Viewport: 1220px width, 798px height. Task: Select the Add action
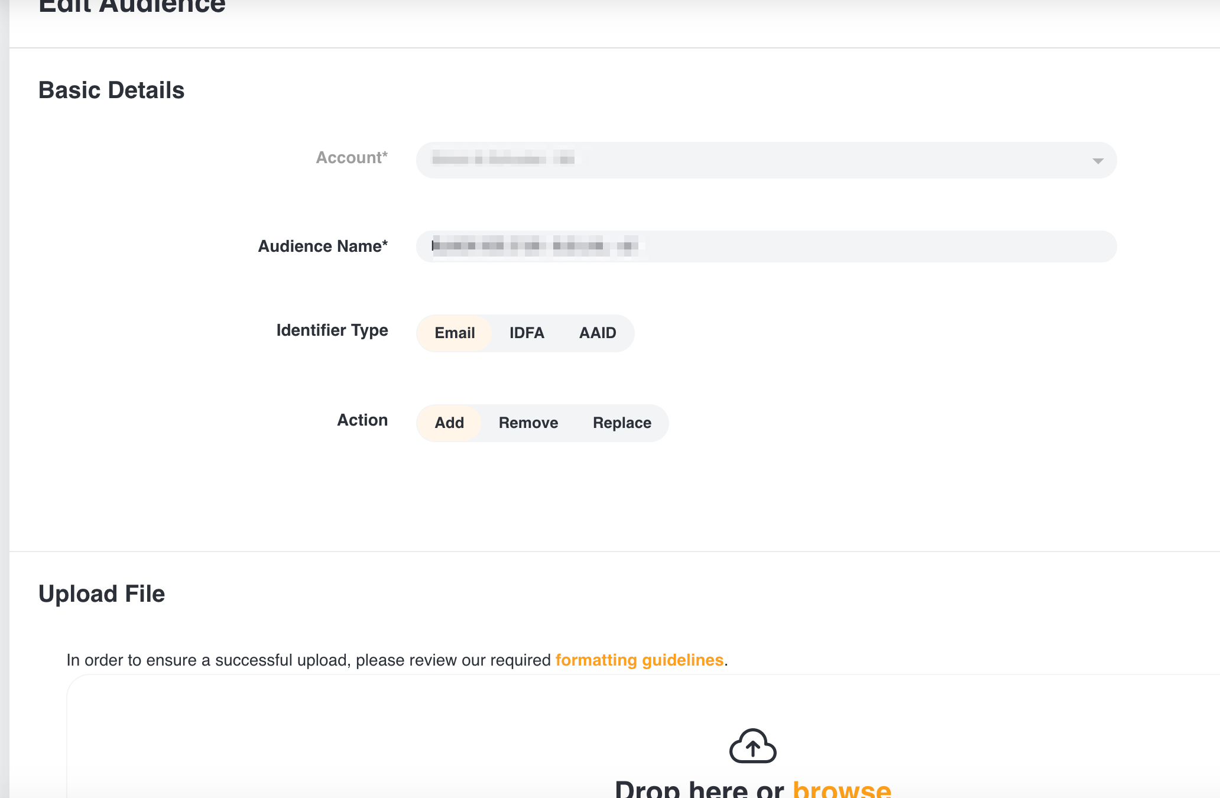(449, 423)
